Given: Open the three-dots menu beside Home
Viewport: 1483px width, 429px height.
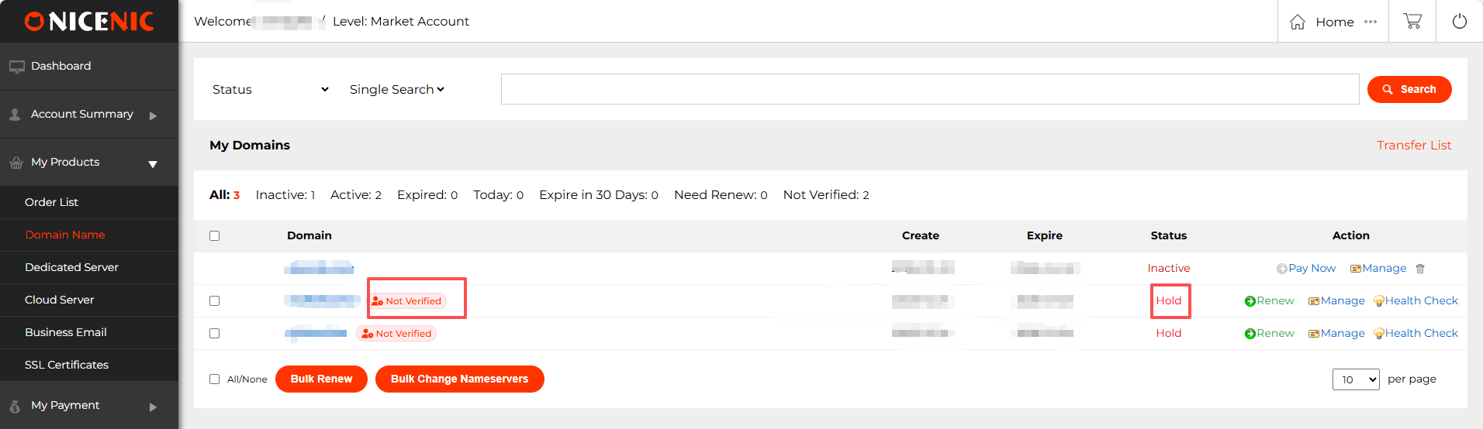Looking at the screenshot, I should pyautogui.click(x=1371, y=22).
